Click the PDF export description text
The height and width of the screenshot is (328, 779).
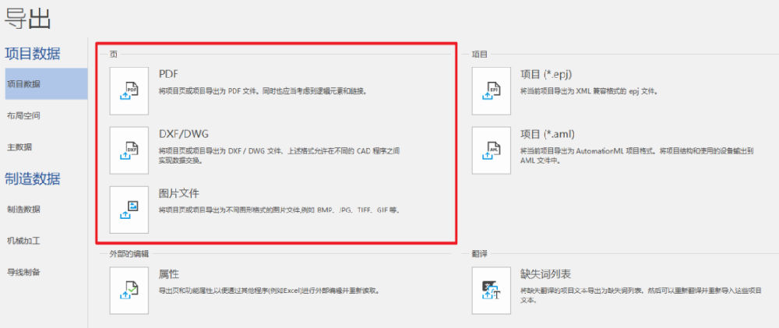pos(263,91)
